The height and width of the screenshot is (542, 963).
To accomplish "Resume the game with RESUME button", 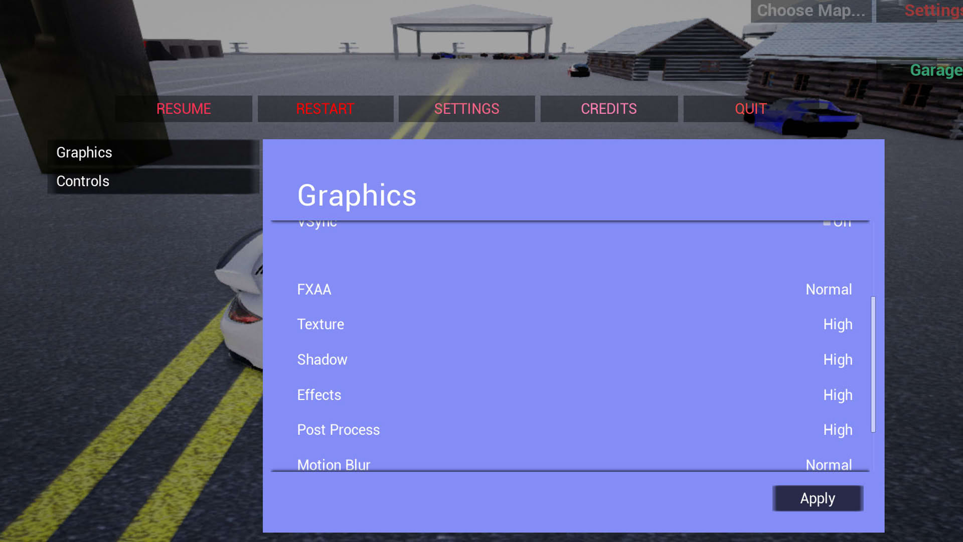I will [x=184, y=109].
